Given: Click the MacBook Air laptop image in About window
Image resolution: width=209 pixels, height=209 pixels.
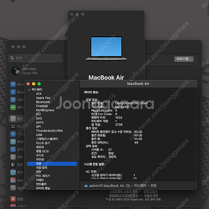Looking at the screenshot, I should click(x=106, y=48).
